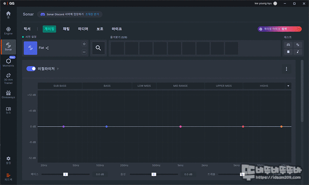
Task: Click the treble (트레블) slider handle
Action: (242, 174)
